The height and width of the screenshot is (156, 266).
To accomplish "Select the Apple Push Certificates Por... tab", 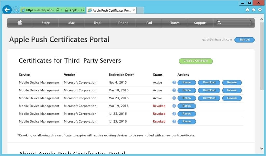I will point(111,11).
